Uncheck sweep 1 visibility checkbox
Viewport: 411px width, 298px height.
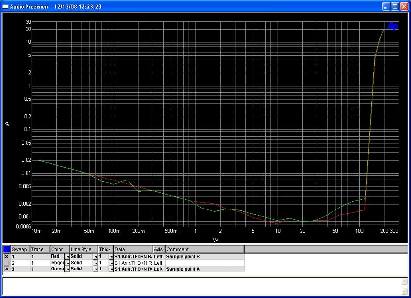click(6, 257)
